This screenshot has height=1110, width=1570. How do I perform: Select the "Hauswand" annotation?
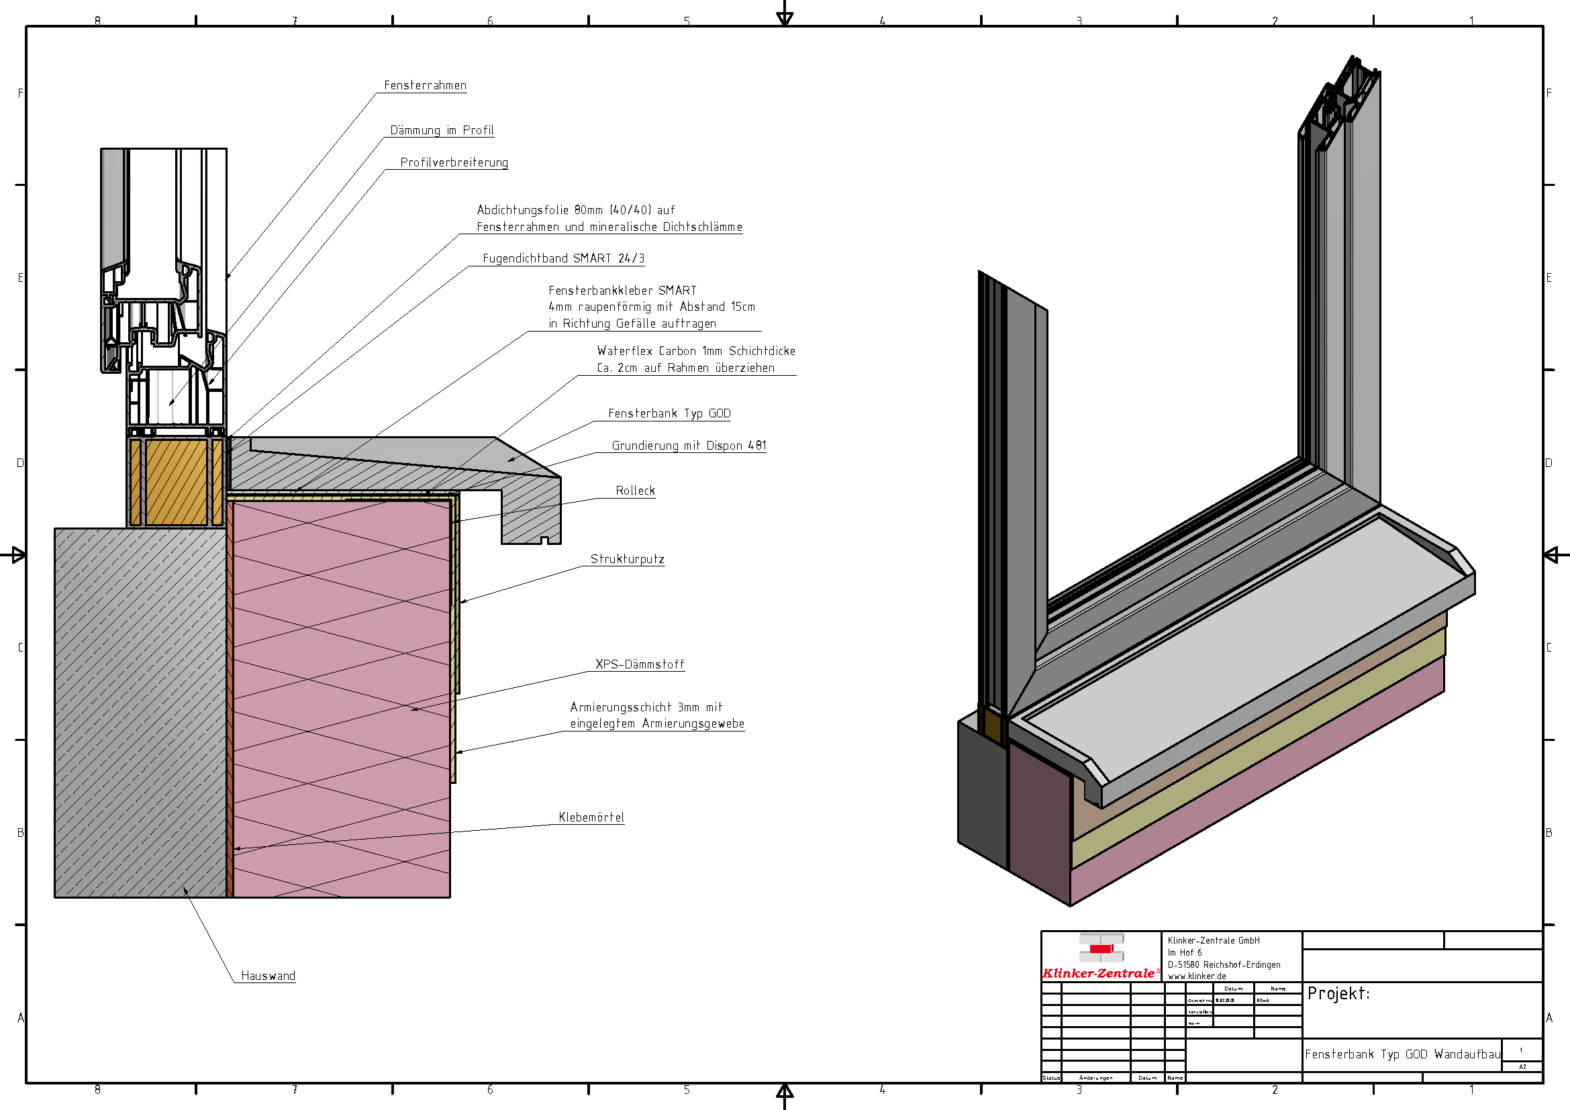[268, 976]
